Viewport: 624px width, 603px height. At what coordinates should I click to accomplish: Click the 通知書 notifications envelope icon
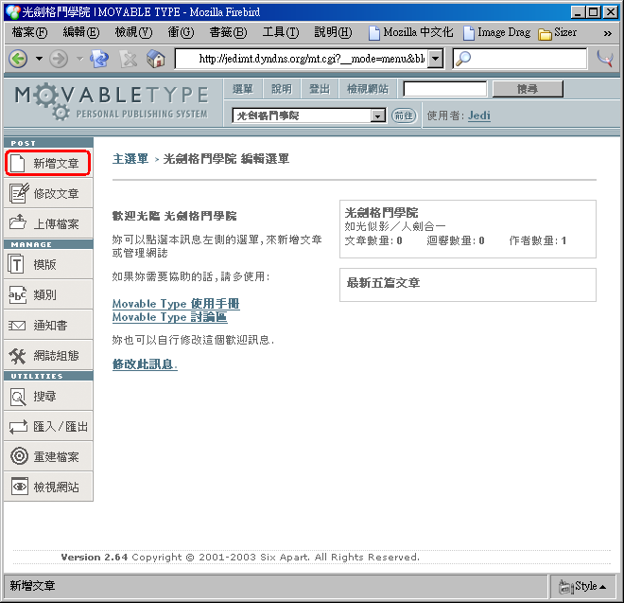click(17, 326)
